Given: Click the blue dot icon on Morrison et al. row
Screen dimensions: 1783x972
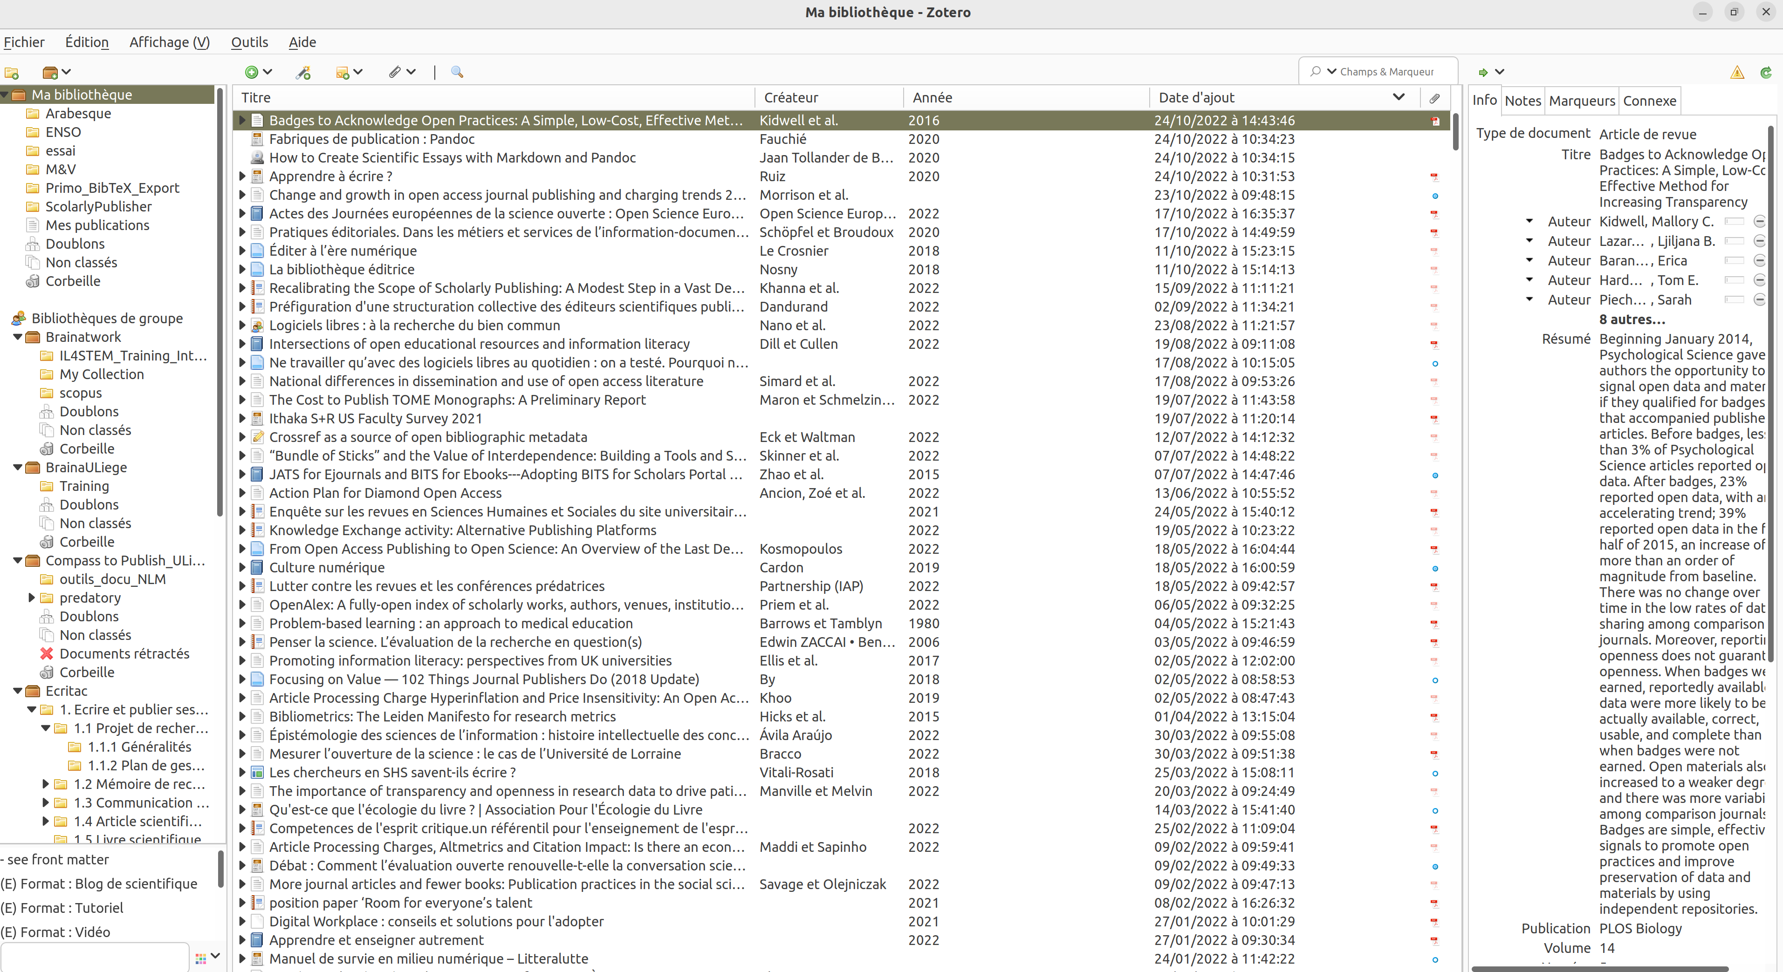Looking at the screenshot, I should click(x=1435, y=196).
